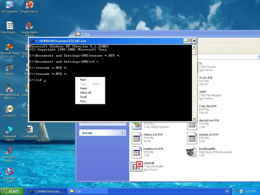Click the CMD scrollbar down arrow
Screen dimensions: 260x195
[194, 119]
